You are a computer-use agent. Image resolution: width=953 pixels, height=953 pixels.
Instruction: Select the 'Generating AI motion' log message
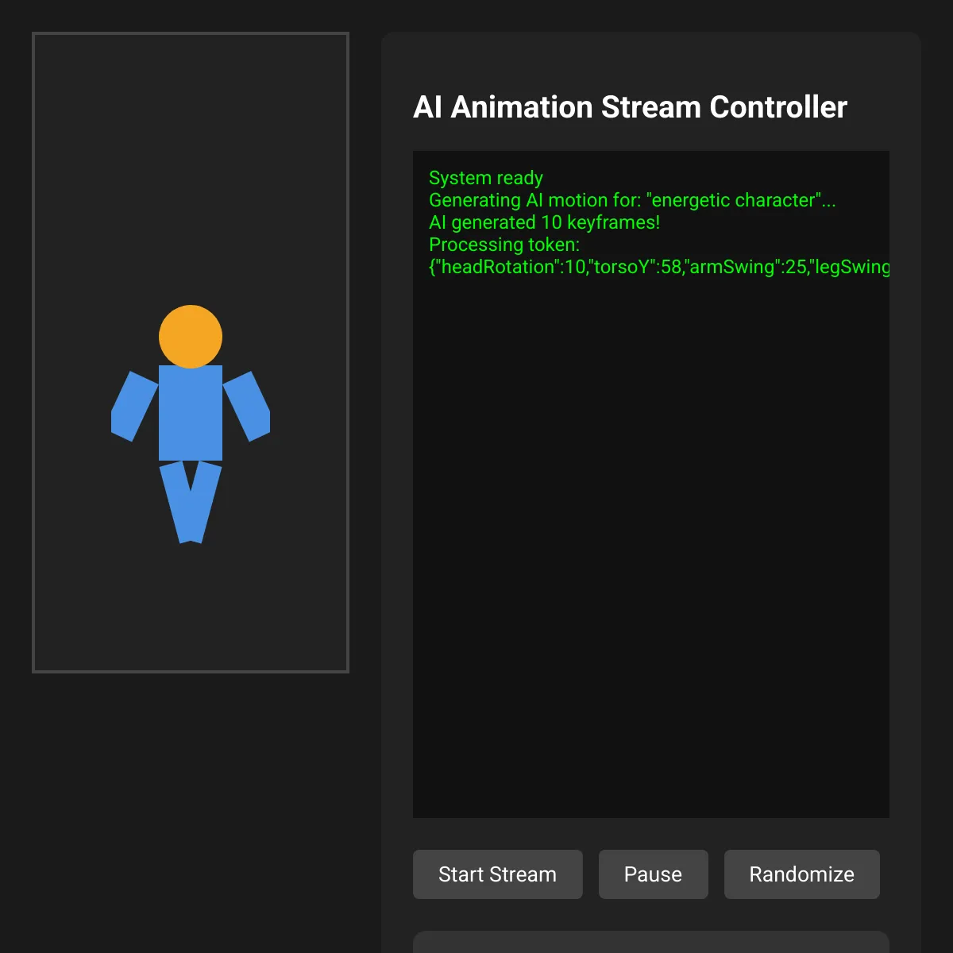631,200
